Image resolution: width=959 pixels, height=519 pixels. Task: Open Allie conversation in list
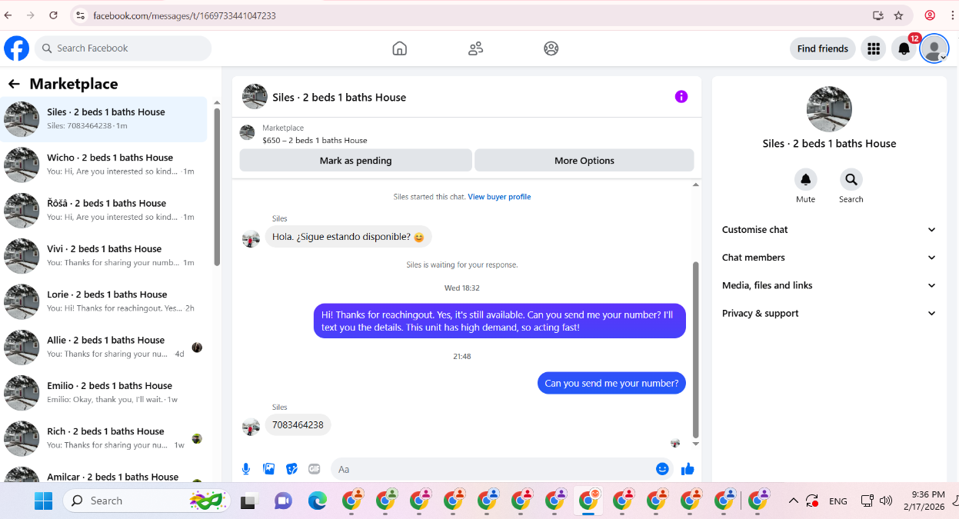point(104,347)
